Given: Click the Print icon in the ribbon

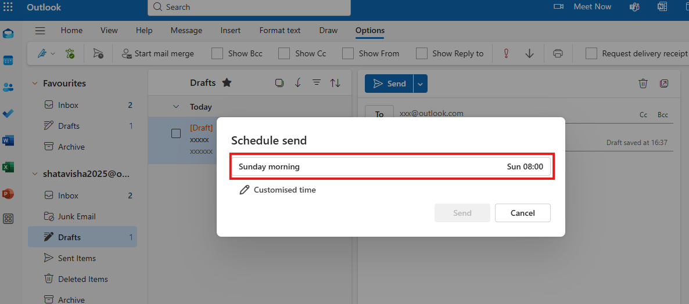Looking at the screenshot, I should (x=558, y=53).
